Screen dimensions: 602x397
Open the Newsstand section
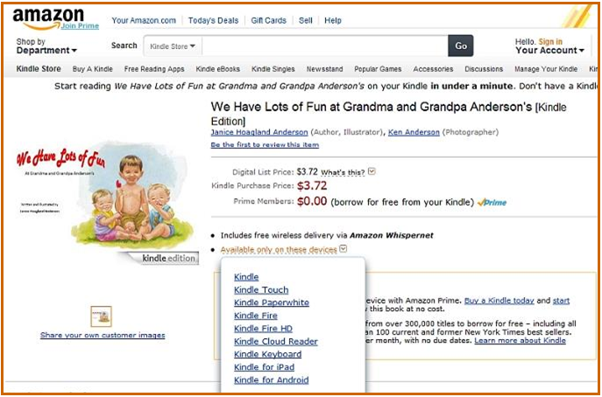[x=324, y=69]
